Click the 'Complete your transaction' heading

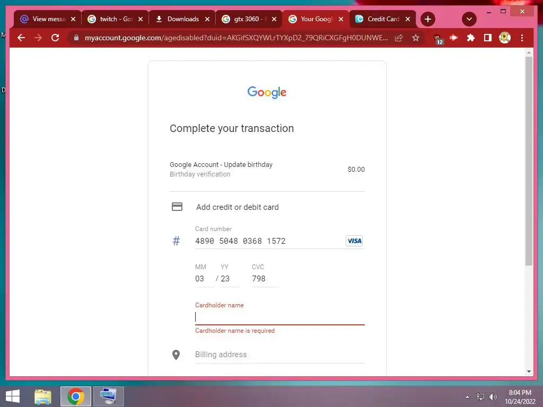(232, 128)
